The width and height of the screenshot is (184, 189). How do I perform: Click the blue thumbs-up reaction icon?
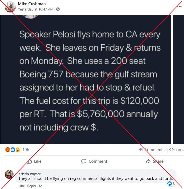[x=13, y=150]
